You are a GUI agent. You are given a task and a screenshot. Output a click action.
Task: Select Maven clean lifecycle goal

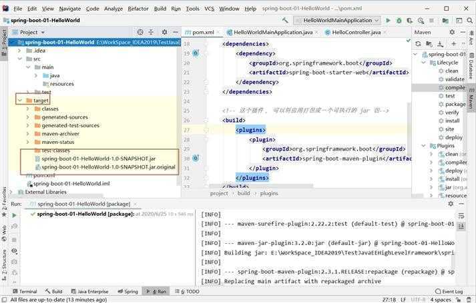click(x=451, y=71)
